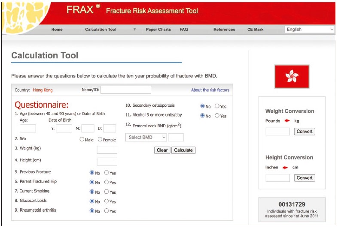The width and height of the screenshot is (338, 228).
Task: Convert pounds to kg
Action: point(305,132)
